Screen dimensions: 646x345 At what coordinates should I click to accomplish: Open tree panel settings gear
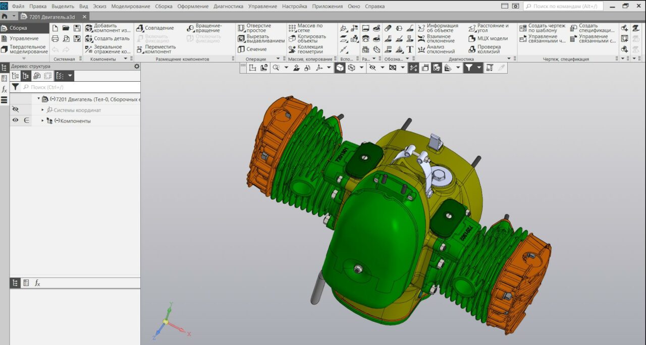coord(137,66)
